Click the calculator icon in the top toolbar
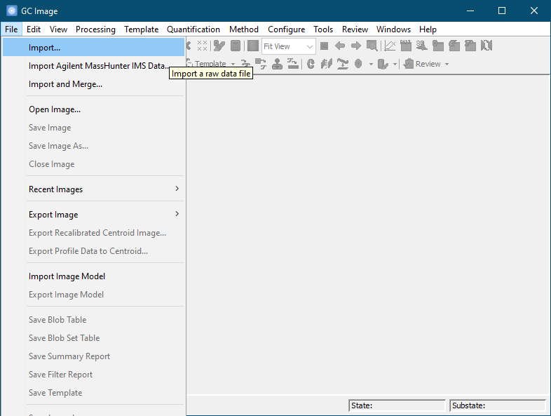The height and width of the screenshot is (416, 551). point(236,46)
